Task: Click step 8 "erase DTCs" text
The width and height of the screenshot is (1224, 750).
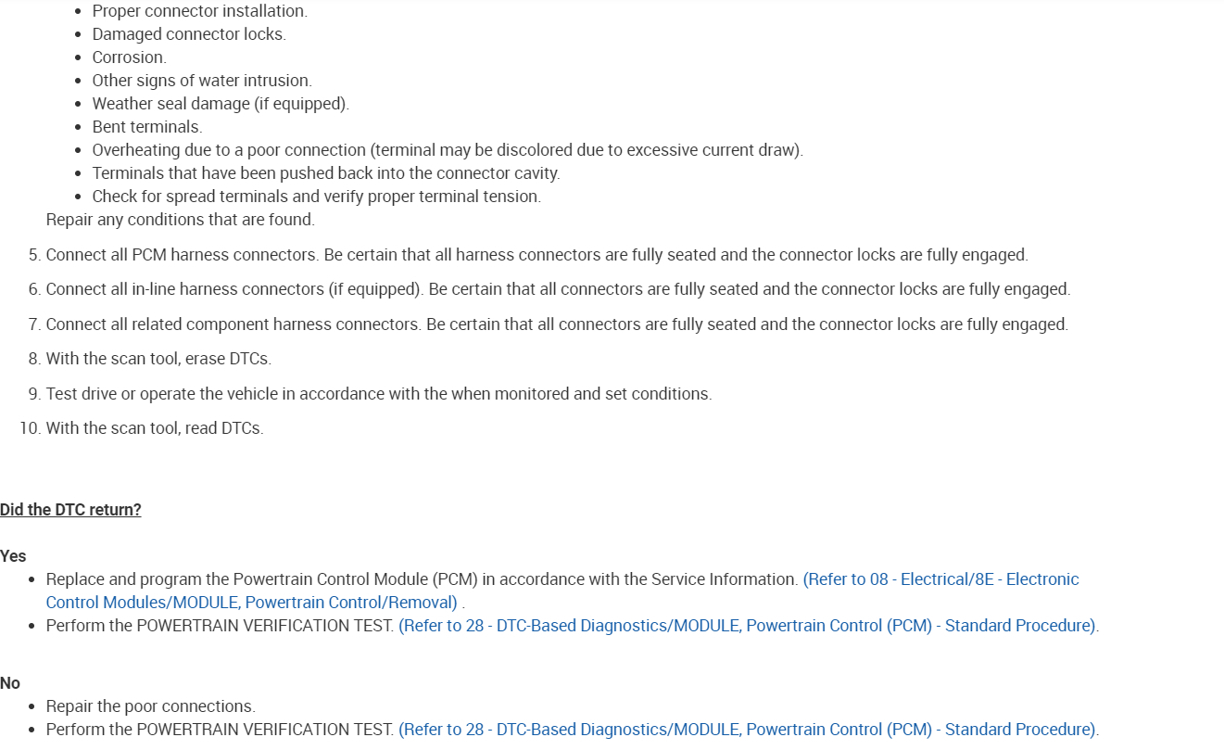Action: [158, 359]
